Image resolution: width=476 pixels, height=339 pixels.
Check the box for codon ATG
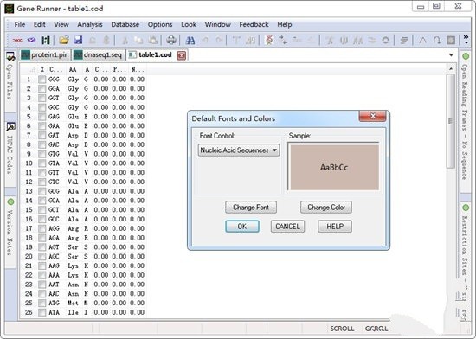coord(42,304)
